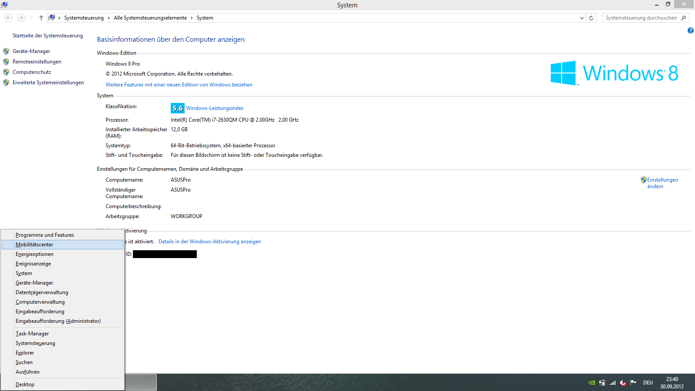Click network signal tray icon
695x391 pixels.
pyautogui.click(x=612, y=383)
